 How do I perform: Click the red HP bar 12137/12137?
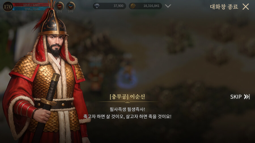pyautogui.click(x=31, y=5)
